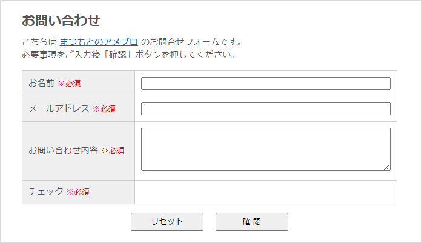The height and width of the screenshot is (243, 422).
Task: Click the お名前 text input field
Action: [265, 84]
